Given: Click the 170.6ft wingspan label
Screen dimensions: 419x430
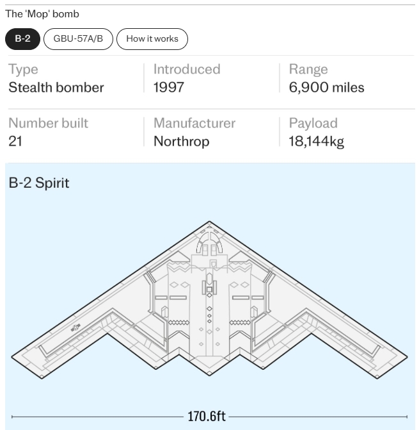Looking at the screenshot, I should pyautogui.click(x=207, y=417).
